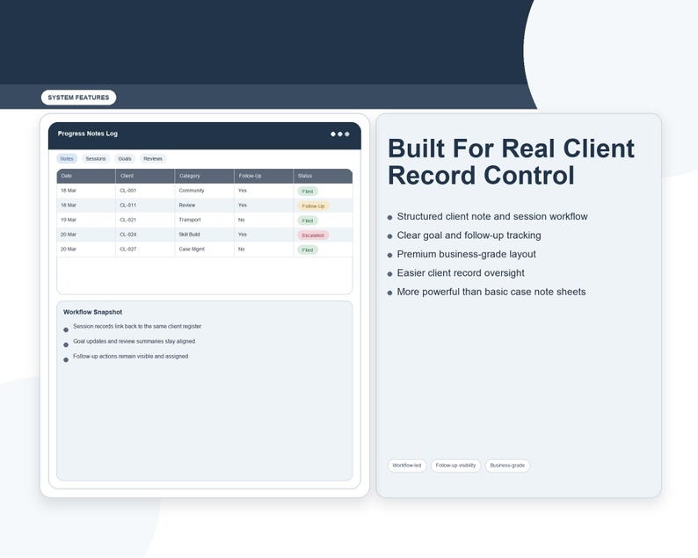Click 'Goal updates and review summaries' bullet
698x558 pixels.
134,341
